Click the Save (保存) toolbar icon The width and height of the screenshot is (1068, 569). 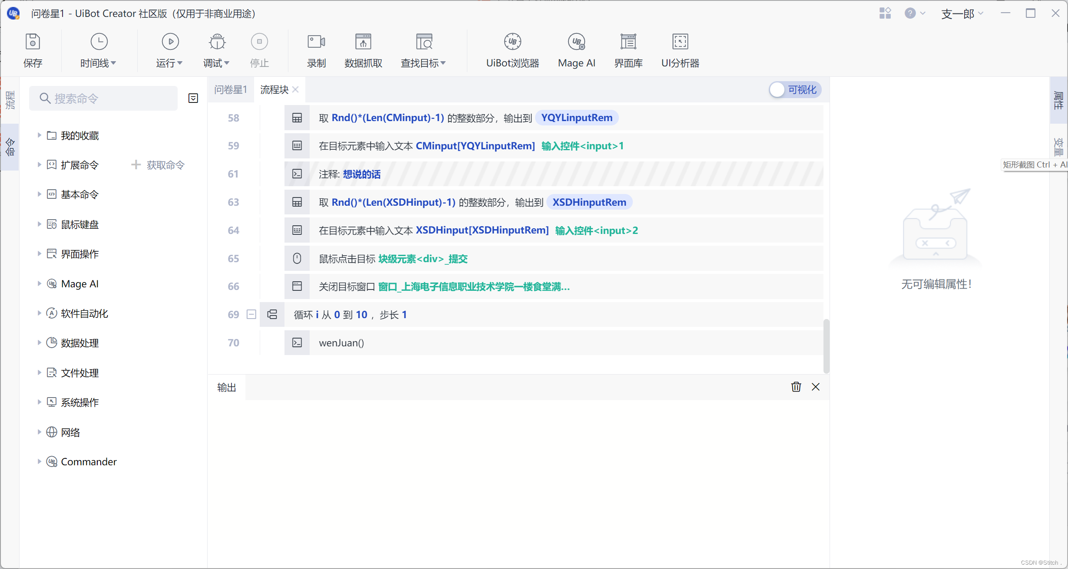click(33, 42)
